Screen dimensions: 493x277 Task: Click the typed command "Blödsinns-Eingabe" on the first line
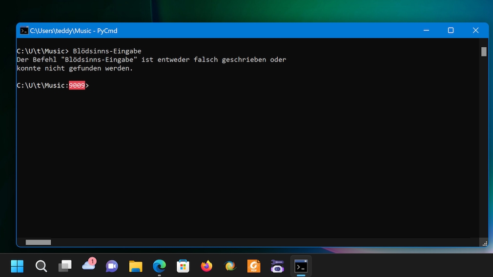coord(107,51)
